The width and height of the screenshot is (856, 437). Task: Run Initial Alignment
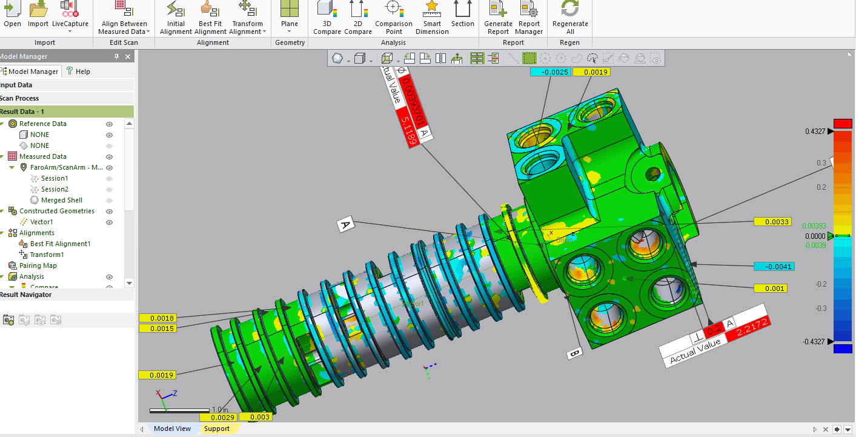click(176, 18)
